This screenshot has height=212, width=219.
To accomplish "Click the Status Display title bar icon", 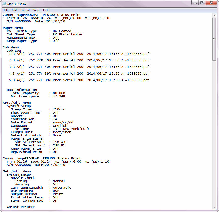I will 4,4.
